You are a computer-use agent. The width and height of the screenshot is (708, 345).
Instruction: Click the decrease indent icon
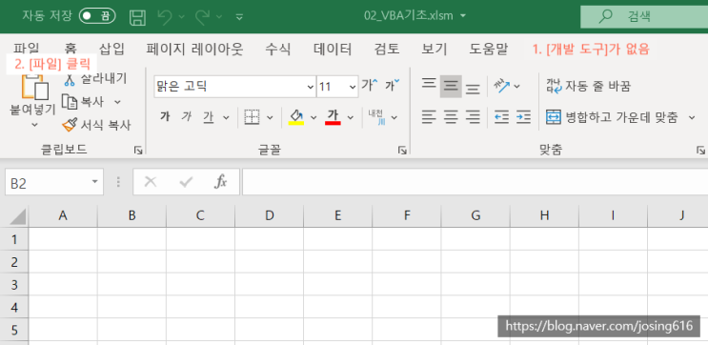click(x=501, y=117)
